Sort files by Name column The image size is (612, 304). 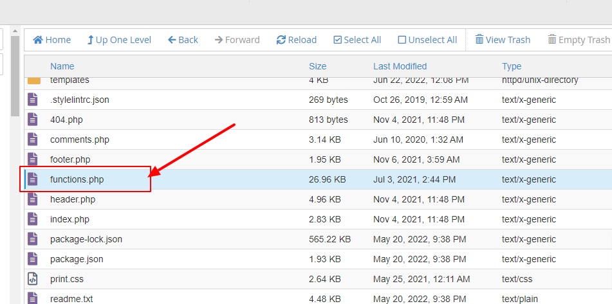[62, 66]
